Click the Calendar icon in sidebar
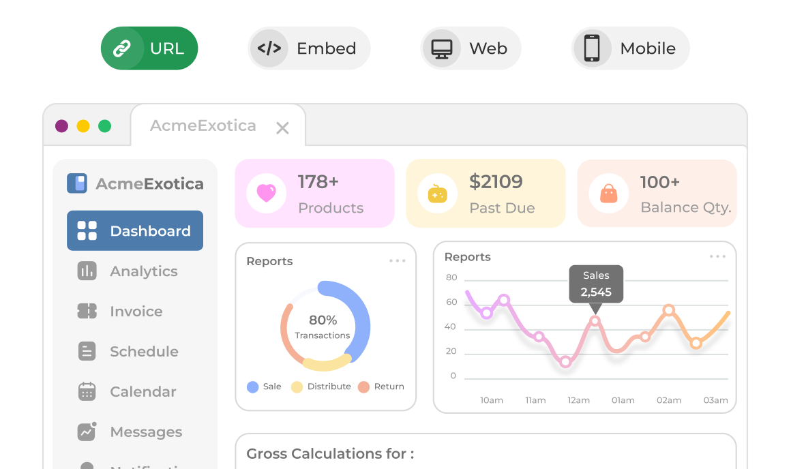 click(x=87, y=391)
